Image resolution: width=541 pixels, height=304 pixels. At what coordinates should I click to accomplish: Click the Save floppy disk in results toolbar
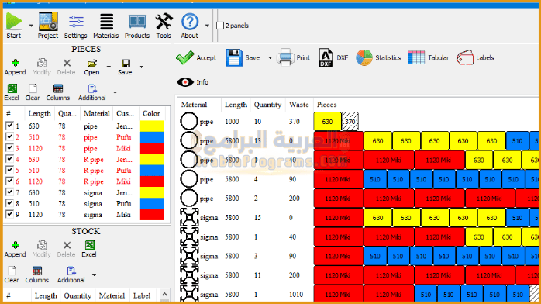click(x=234, y=57)
